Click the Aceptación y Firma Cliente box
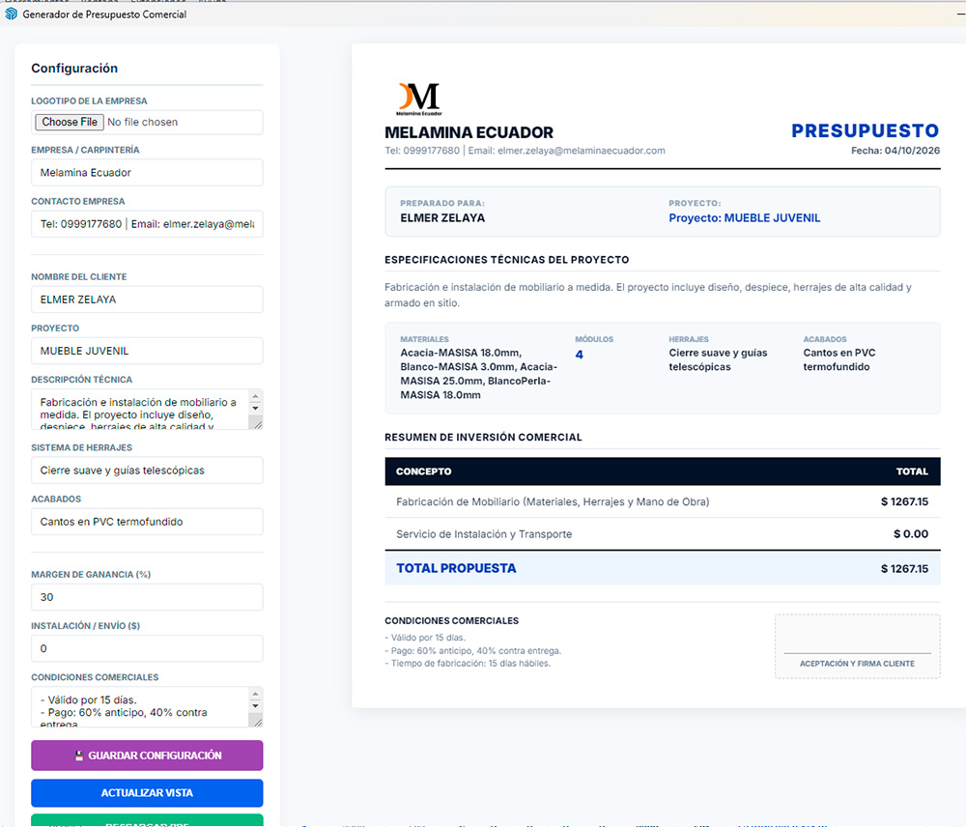The width and height of the screenshot is (966, 828). [x=857, y=646]
